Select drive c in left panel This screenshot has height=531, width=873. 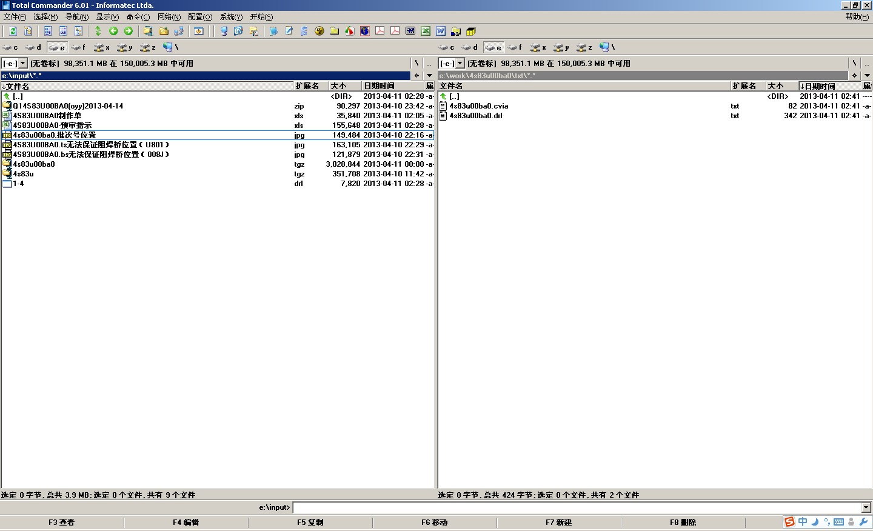10,47
